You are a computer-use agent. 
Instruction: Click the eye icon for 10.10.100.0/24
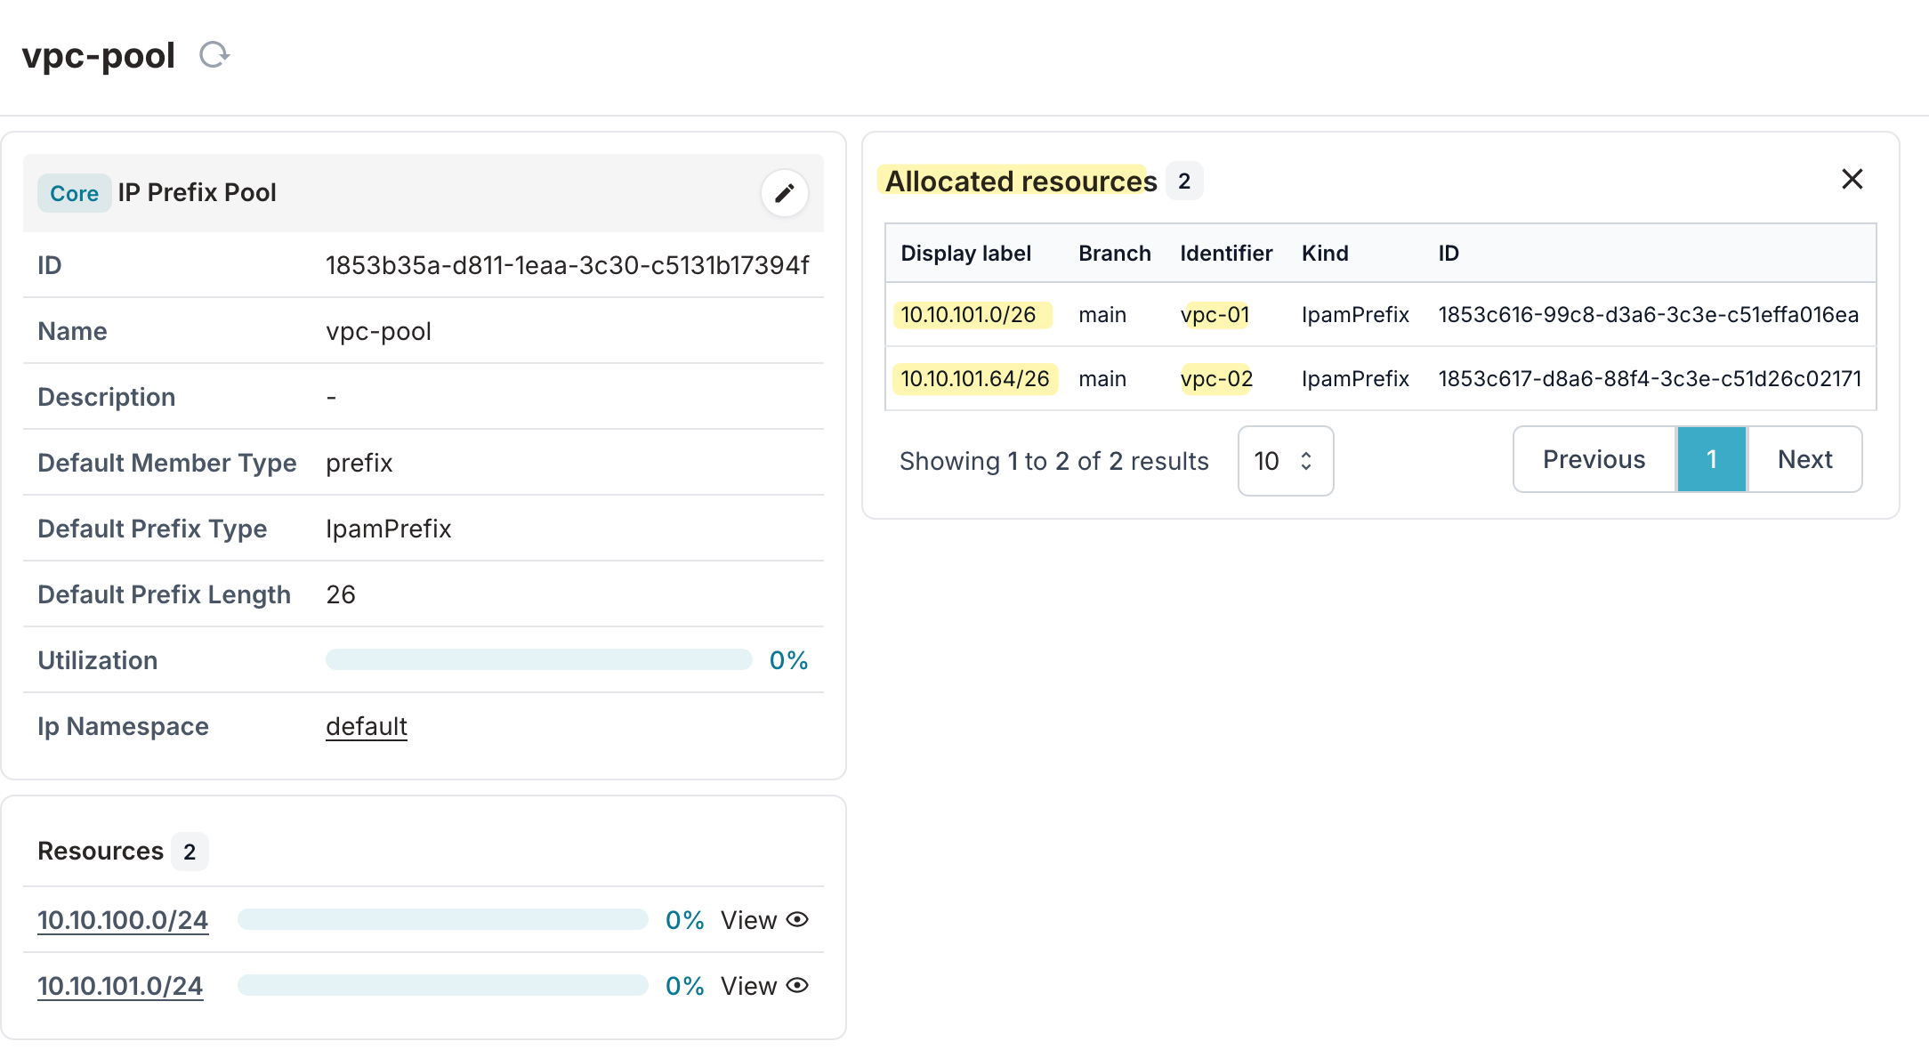click(798, 919)
